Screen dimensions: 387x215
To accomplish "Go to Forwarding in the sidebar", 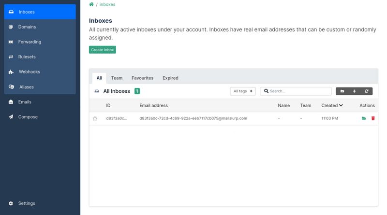I will click(30, 42).
